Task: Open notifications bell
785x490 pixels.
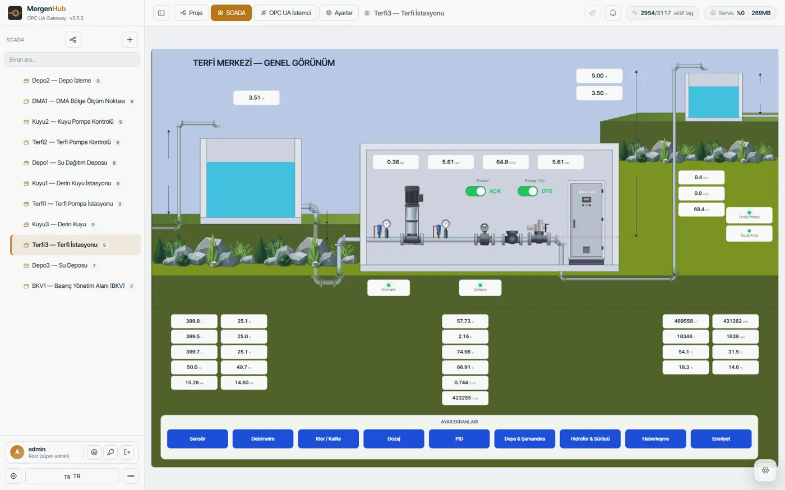Action: pos(613,13)
